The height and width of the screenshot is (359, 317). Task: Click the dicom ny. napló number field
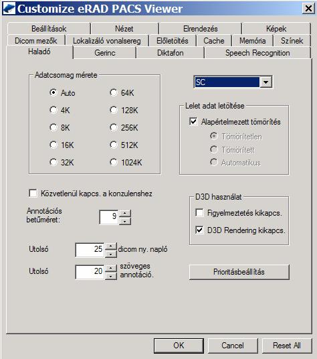[90, 250]
